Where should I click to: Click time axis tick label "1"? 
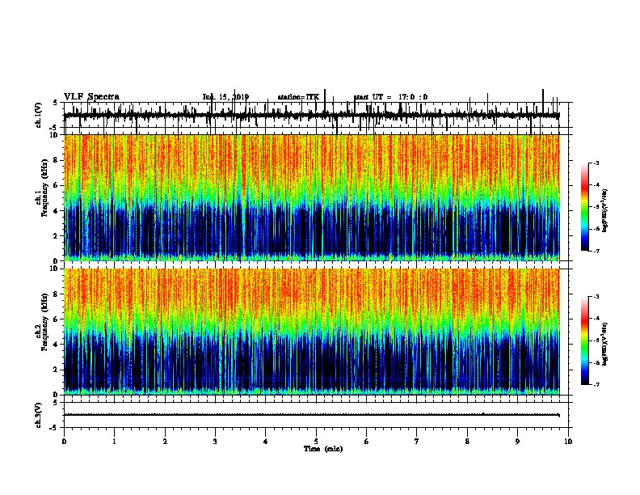pos(114,442)
